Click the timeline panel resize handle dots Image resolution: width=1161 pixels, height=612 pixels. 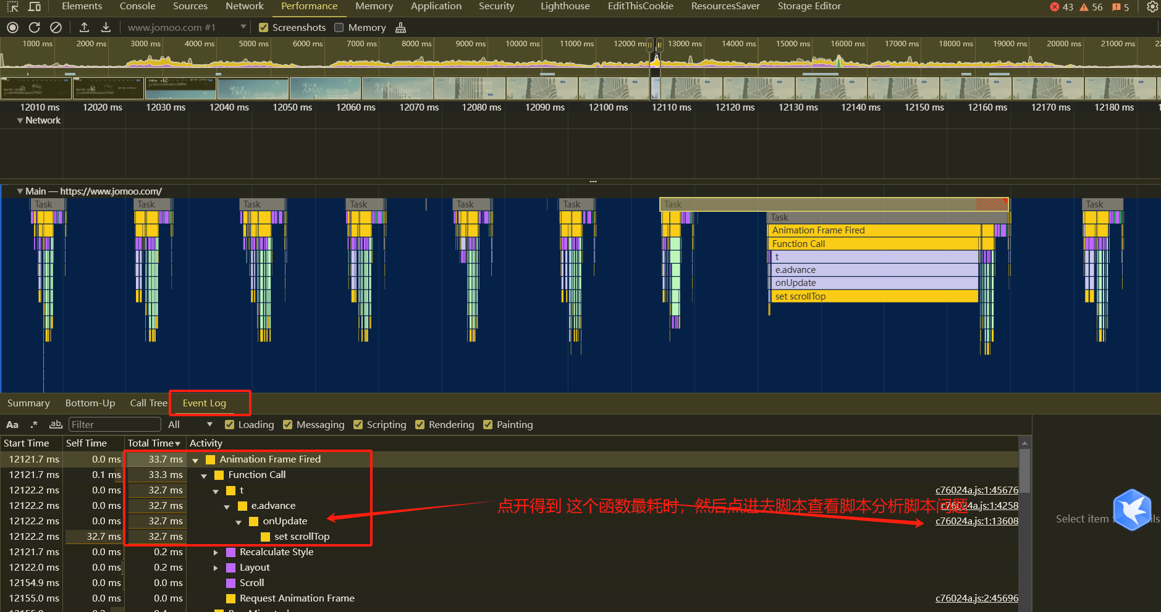tap(593, 182)
